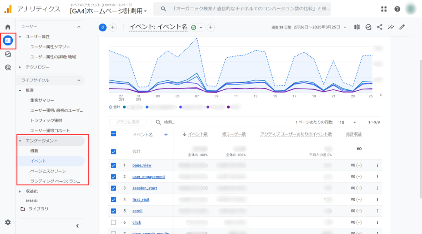Open more options for first_visit row
This screenshot has width=422, height=234.
(377, 199)
